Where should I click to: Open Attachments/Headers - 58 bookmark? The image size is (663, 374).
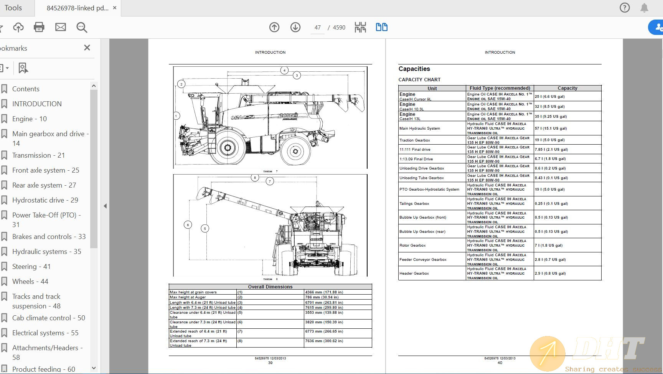(48, 353)
